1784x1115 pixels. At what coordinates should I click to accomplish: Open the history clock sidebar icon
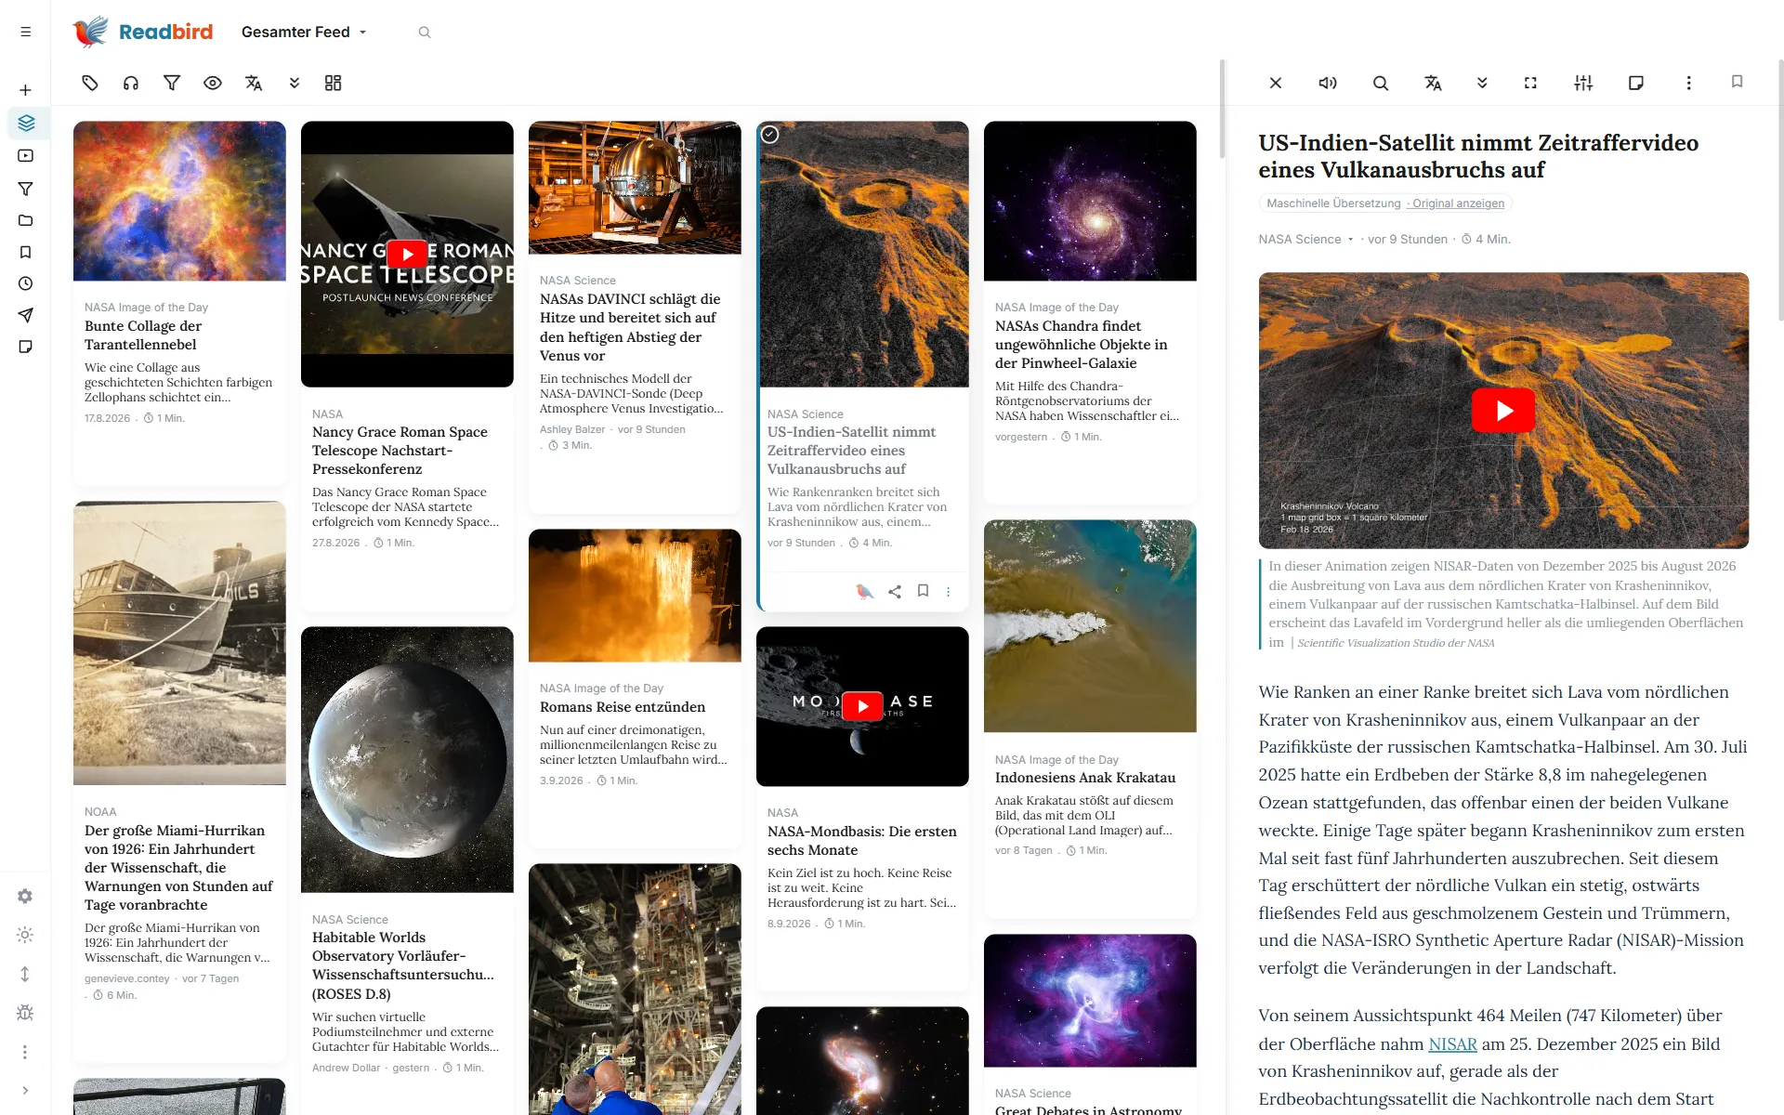25,283
